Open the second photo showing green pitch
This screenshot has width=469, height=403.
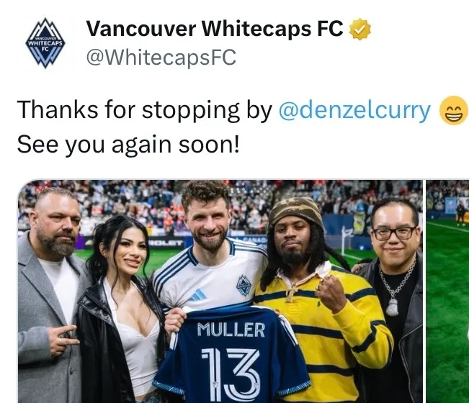[447, 291]
